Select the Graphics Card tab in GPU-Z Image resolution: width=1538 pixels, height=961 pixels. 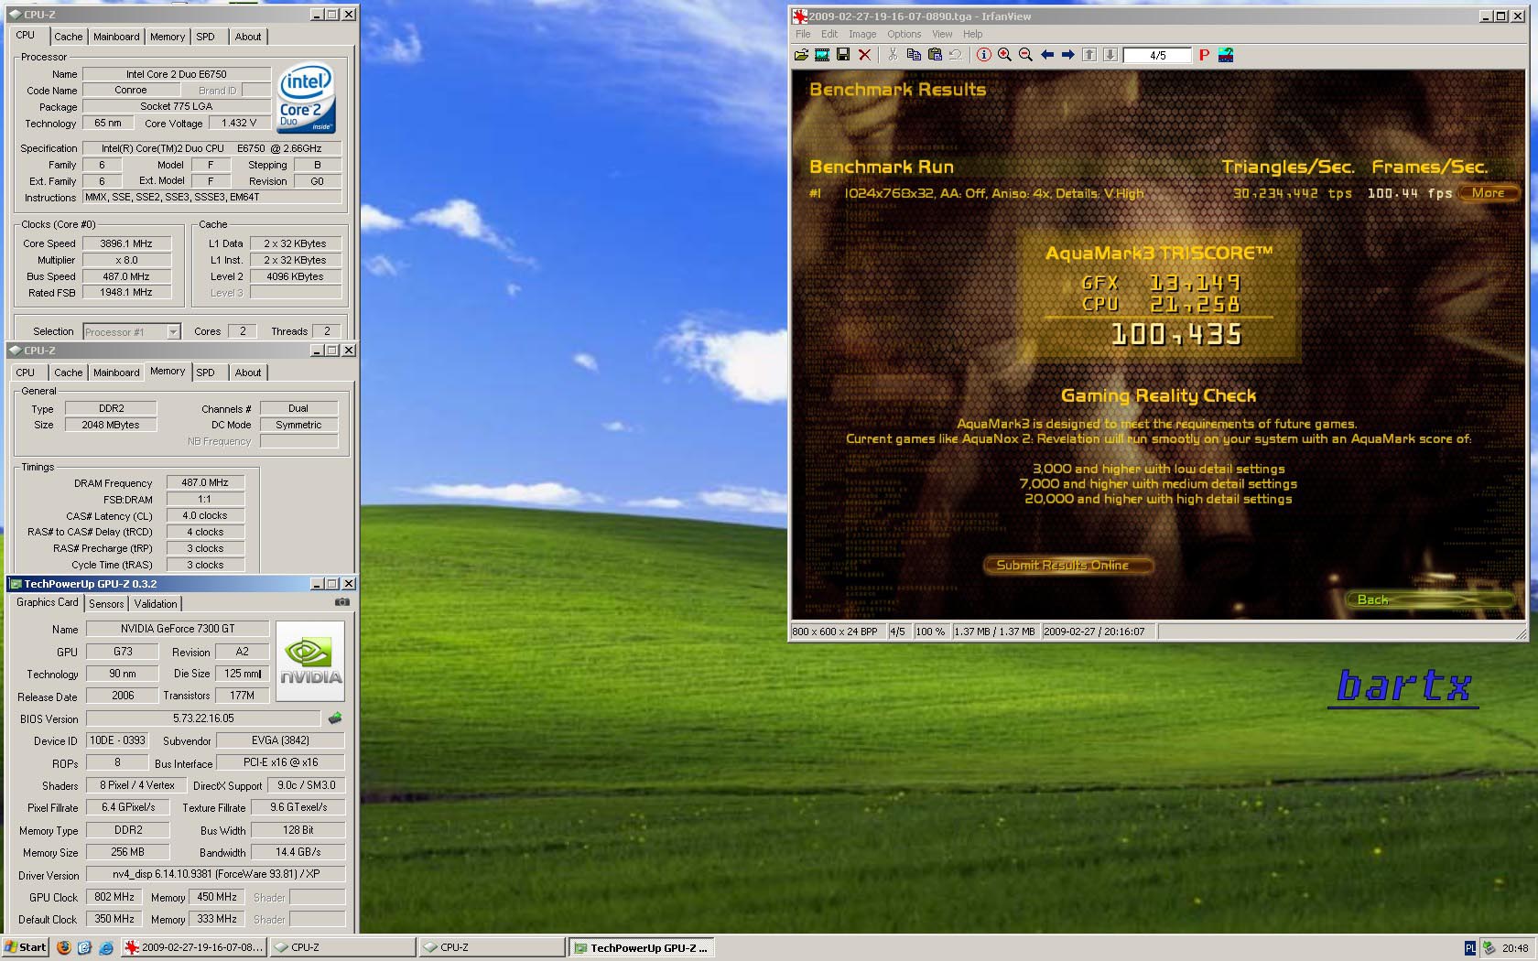point(48,602)
